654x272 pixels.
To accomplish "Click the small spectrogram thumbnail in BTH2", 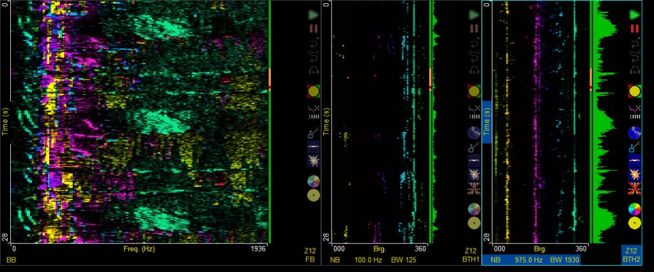I will coord(634,160).
